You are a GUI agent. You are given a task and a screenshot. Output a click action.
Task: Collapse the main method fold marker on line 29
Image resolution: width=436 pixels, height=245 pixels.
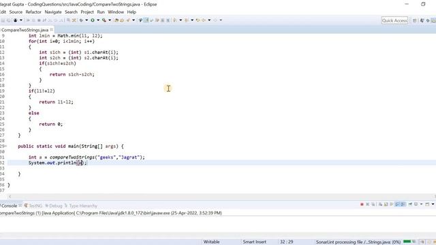(x=6, y=146)
